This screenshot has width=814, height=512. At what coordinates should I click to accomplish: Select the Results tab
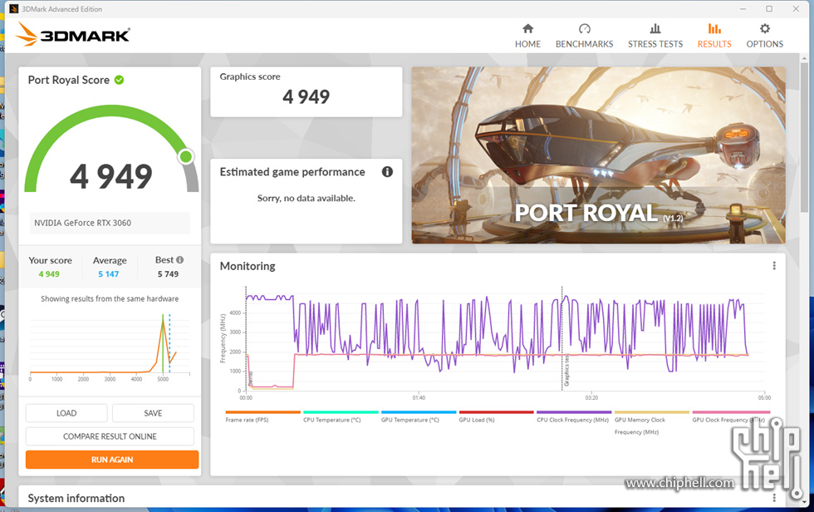coord(713,36)
